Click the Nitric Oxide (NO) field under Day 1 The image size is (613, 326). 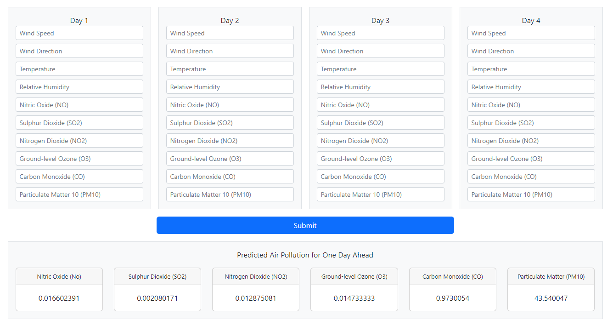tap(79, 104)
